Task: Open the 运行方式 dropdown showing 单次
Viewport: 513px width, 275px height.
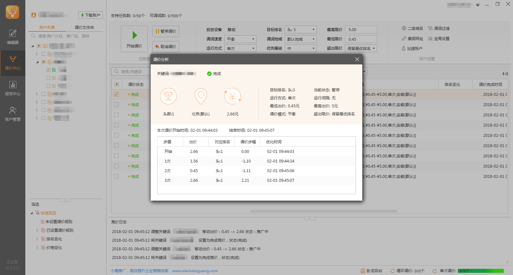Action: click(x=240, y=48)
